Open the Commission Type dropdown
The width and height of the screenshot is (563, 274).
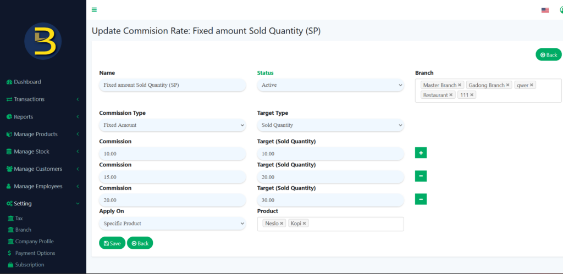click(x=172, y=125)
